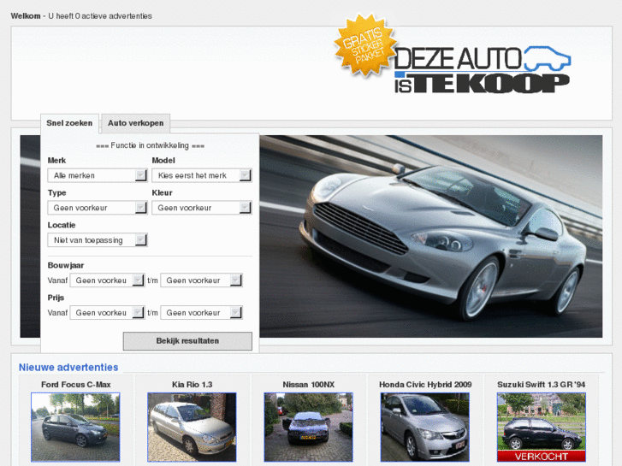The image size is (622, 466).
Task: Open the Bouwjaar t/m dropdown
Action: pyautogui.click(x=201, y=280)
